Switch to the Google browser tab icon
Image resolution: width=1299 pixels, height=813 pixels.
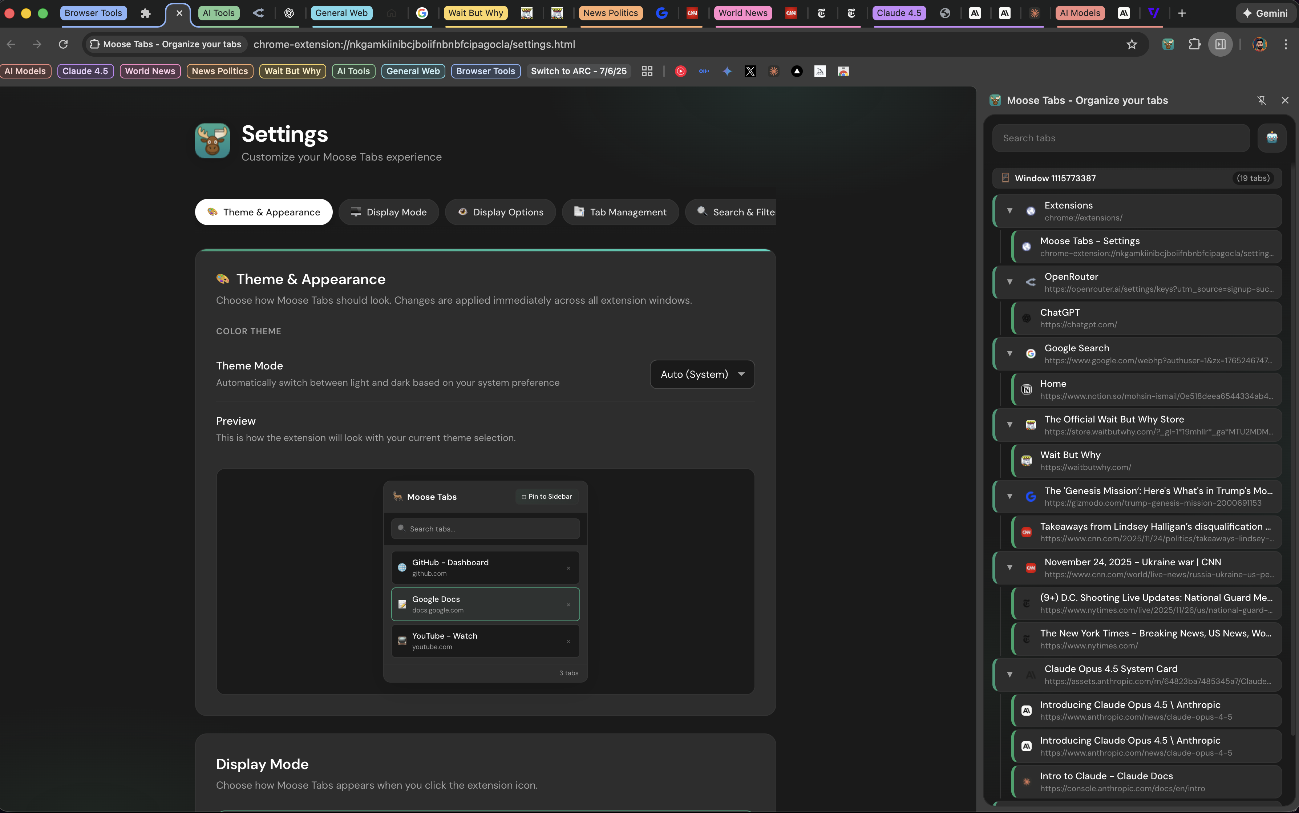pos(422,13)
